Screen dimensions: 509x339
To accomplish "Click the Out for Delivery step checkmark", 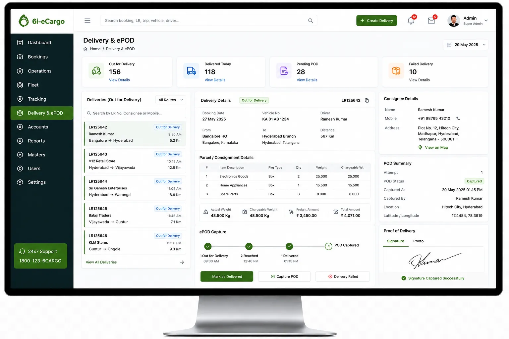I will pos(208,246).
